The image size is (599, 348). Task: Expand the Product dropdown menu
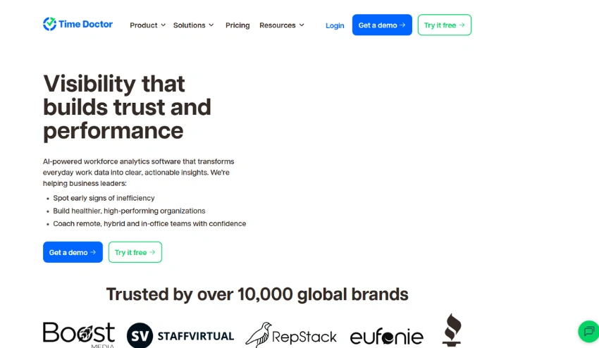pos(147,25)
